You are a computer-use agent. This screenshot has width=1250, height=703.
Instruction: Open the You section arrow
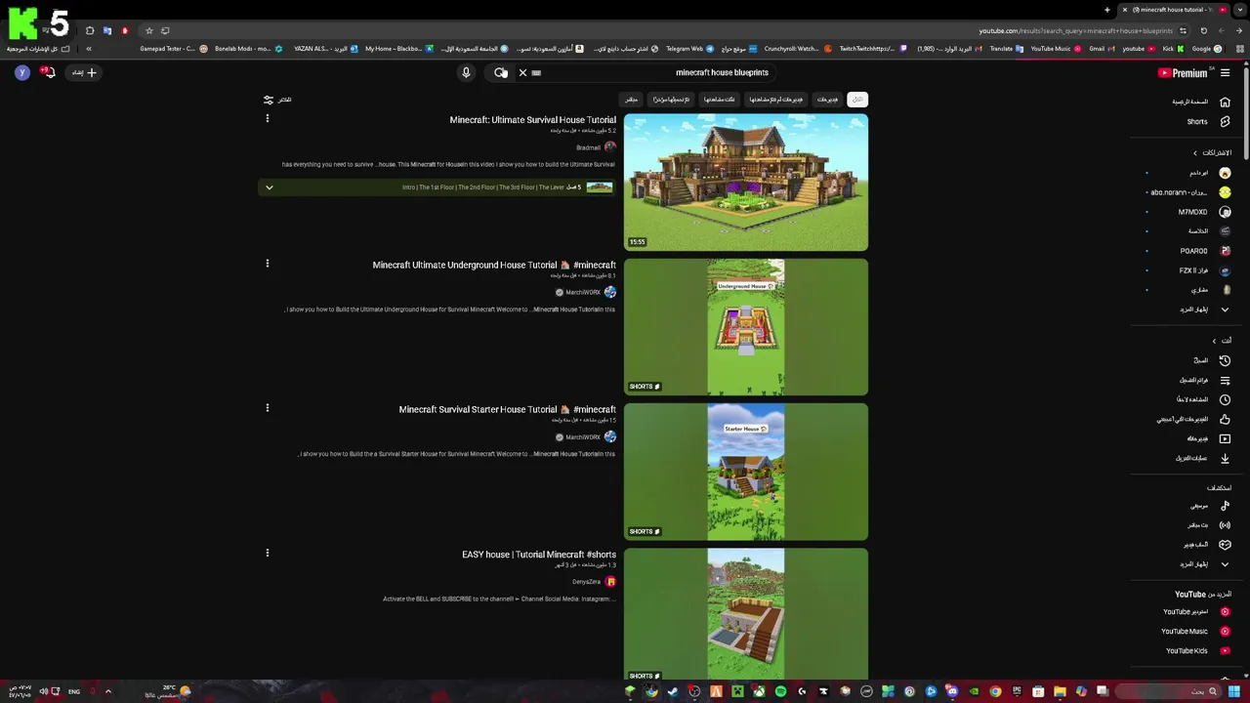1214,341
